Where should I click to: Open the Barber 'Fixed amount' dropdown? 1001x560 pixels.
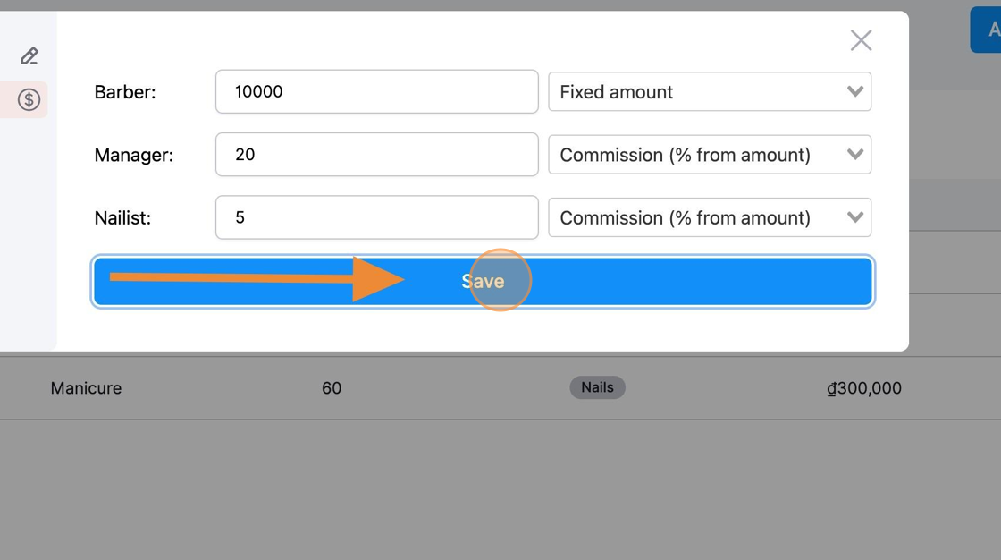(x=710, y=91)
